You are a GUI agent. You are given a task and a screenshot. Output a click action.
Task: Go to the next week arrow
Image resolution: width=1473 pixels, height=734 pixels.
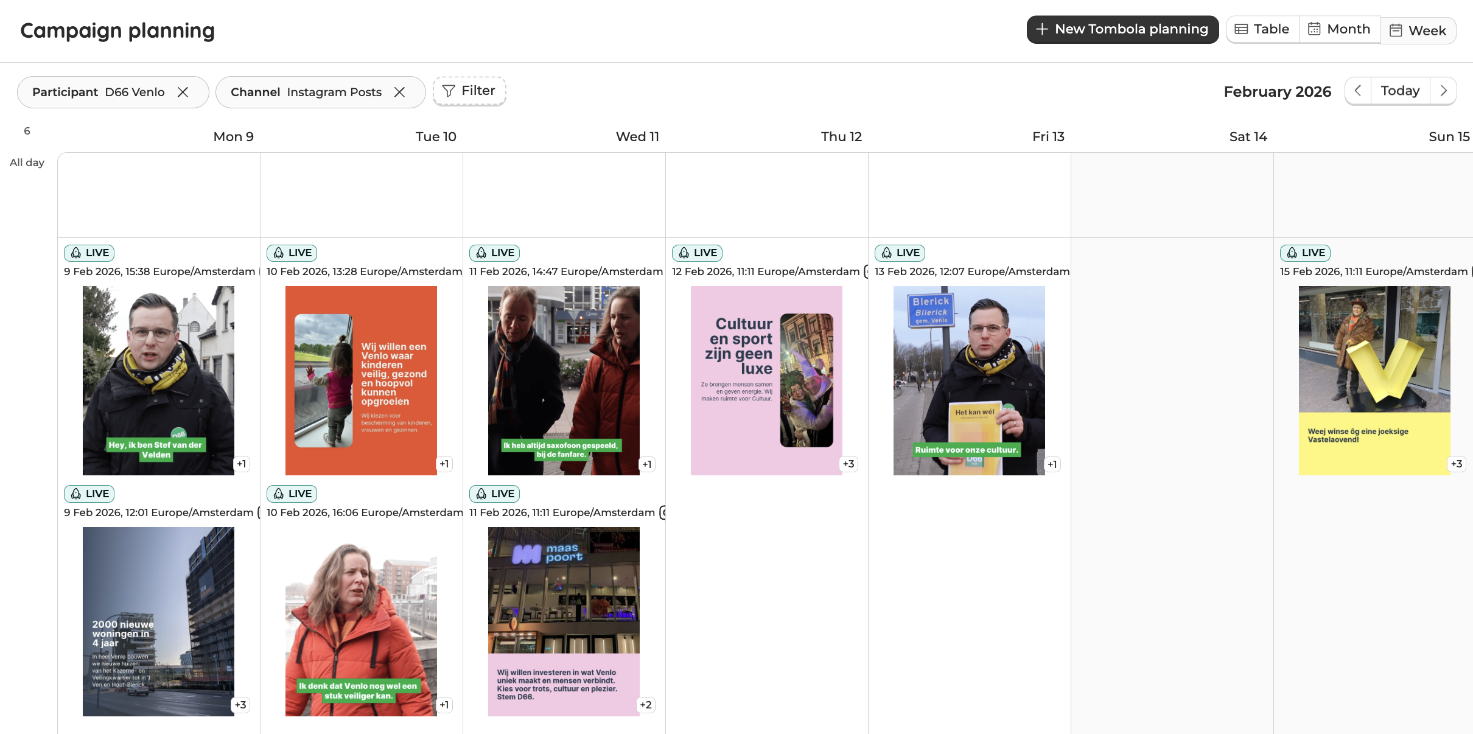click(1443, 91)
